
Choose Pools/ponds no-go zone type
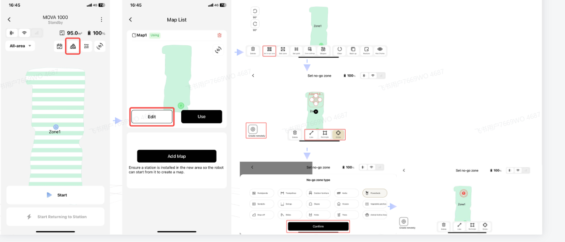[x=261, y=193]
